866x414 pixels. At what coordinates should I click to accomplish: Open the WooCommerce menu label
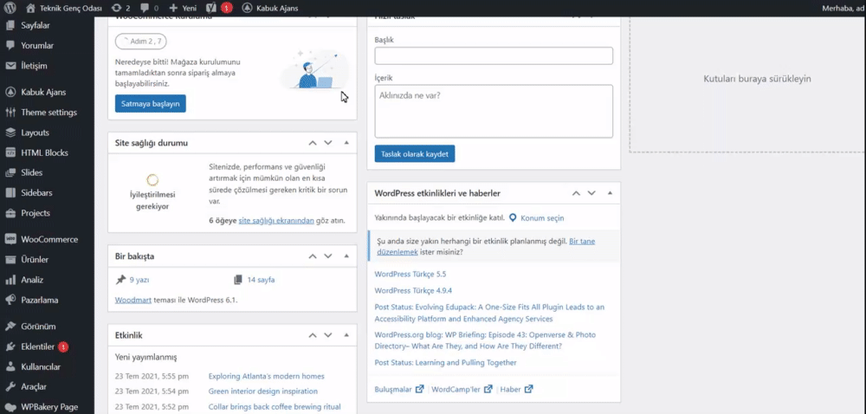point(49,240)
